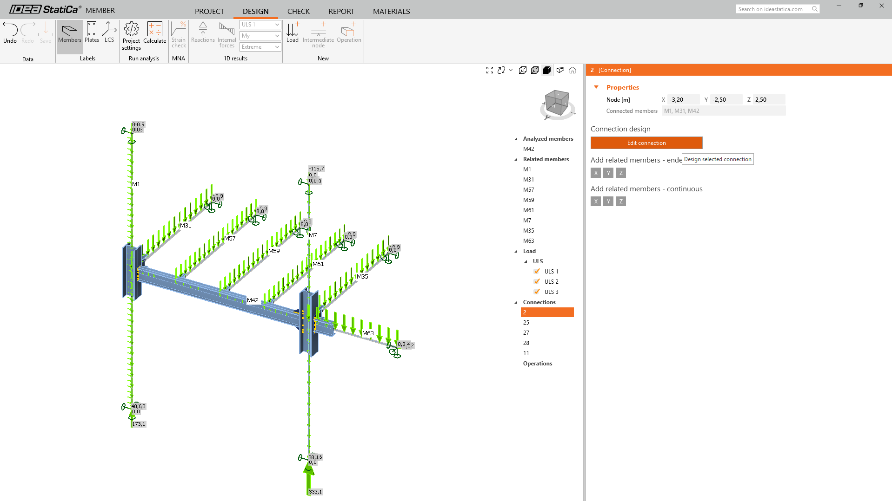This screenshot has width=892, height=501.
Task: Select connection 27 in tree
Action: (x=526, y=333)
